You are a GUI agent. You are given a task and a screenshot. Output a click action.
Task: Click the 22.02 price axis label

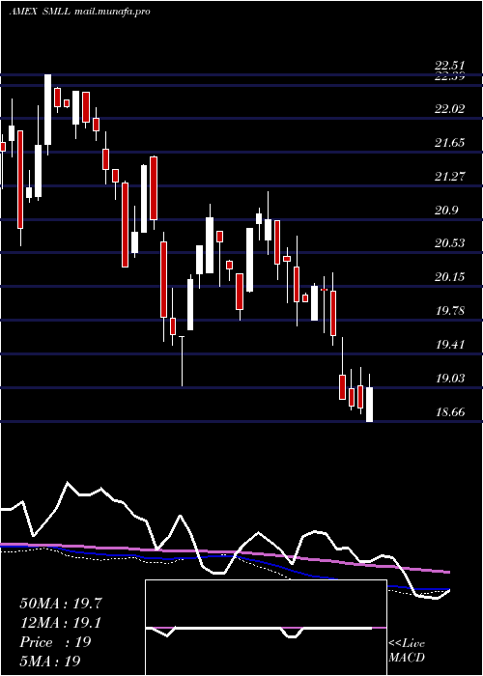(449, 109)
